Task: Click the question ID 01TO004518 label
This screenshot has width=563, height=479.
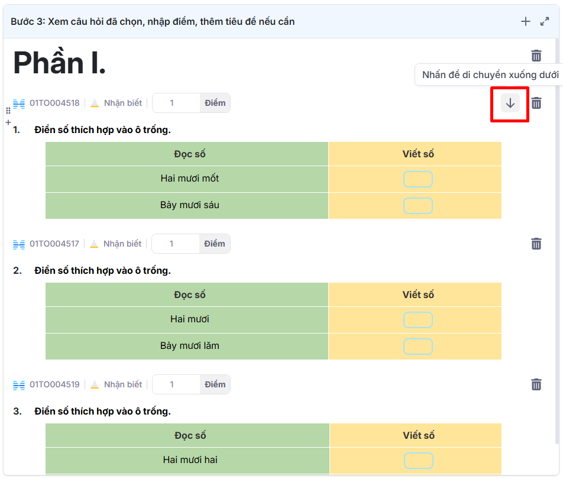Action: [x=54, y=103]
